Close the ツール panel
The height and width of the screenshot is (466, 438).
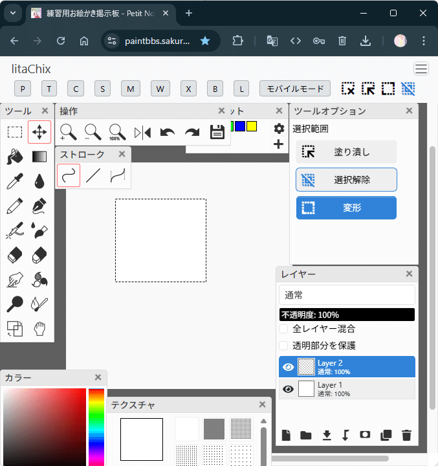click(x=45, y=111)
